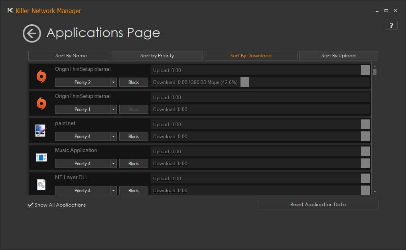Sort the list by Name
406x250 pixels.
click(x=69, y=56)
